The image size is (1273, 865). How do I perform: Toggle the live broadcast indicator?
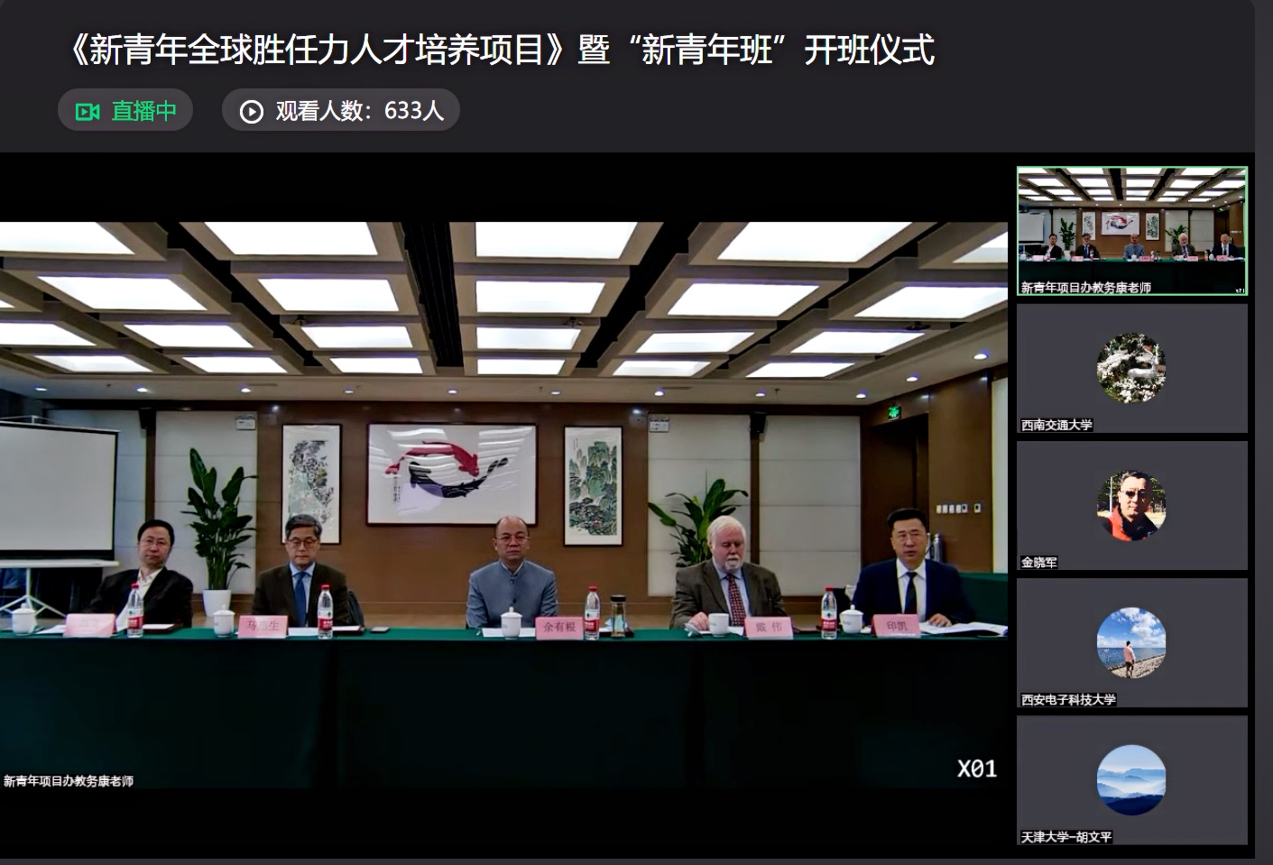click(x=125, y=110)
